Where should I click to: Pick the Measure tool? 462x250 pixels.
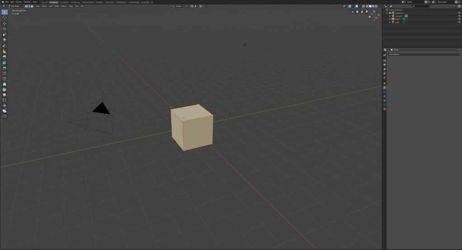click(x=5, y=51)
